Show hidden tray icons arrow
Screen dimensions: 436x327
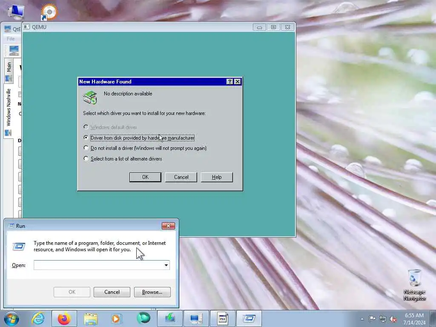(362, 319)
